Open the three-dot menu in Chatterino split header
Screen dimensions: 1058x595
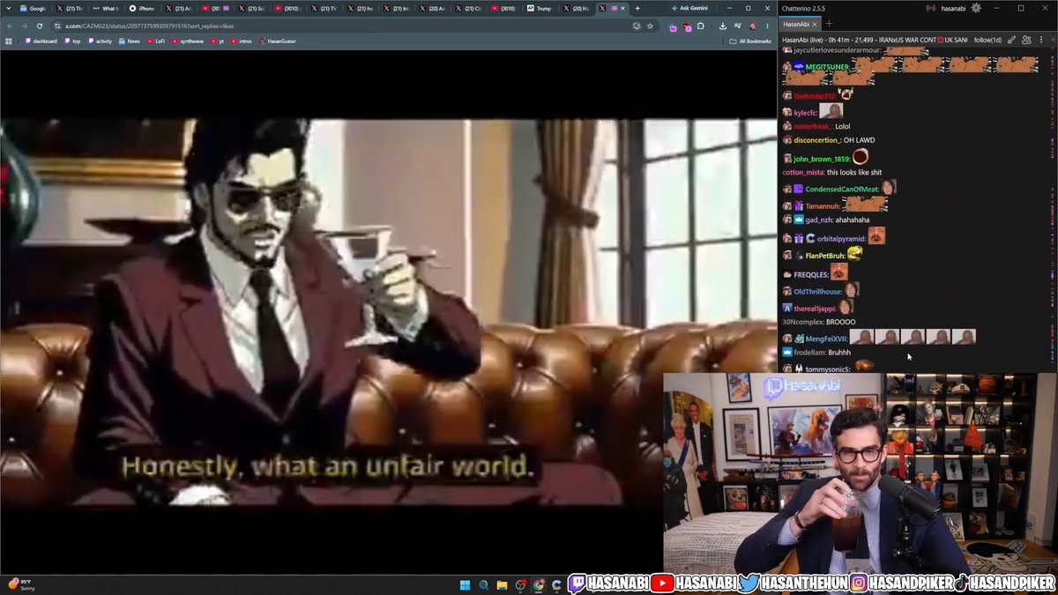1040,40
